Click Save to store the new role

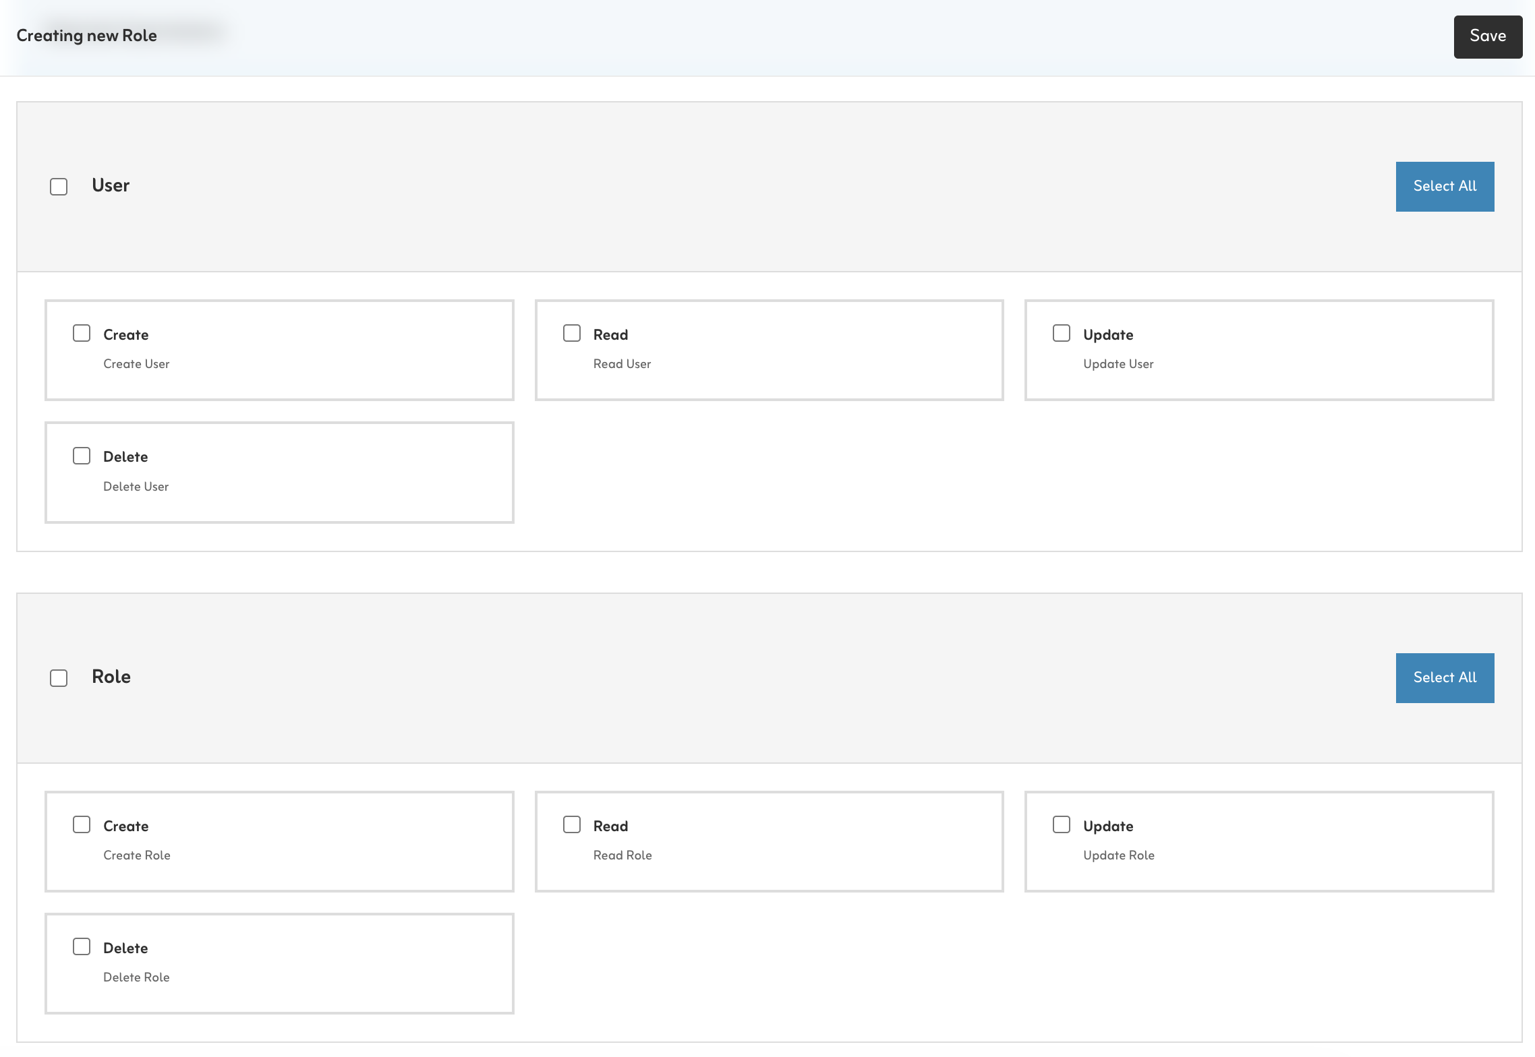1488,36
